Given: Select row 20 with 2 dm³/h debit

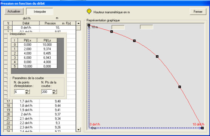Looking at the screenshot, I should [x=40, y=114].
